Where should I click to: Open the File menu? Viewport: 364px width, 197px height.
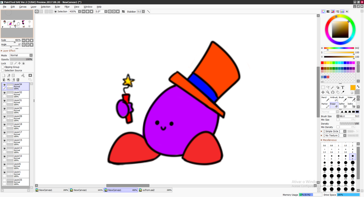pos(4,7)
